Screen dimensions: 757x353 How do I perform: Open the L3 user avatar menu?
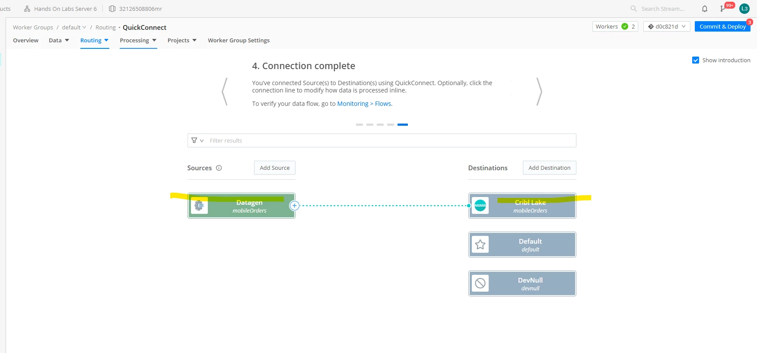[x=744, y=9]
